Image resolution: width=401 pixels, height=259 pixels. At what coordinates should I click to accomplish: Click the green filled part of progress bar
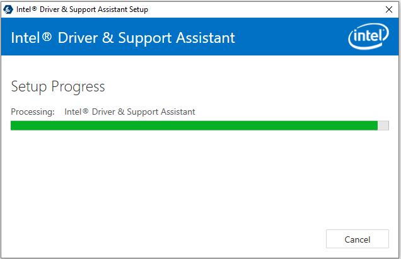tap(194, 125)
